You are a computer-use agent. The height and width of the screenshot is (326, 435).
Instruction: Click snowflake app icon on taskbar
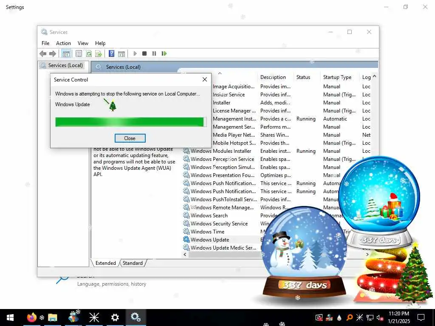coord(94,318)
